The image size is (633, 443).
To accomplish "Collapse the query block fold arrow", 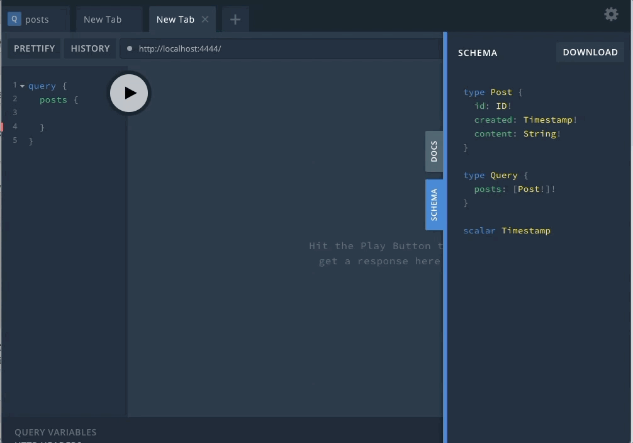I will click(x=22, y=86).
